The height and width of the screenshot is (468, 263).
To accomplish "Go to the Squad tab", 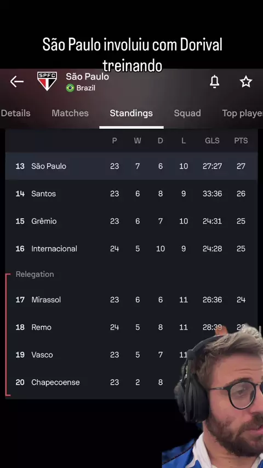I will pyautogui.click(x=187, y=113).
